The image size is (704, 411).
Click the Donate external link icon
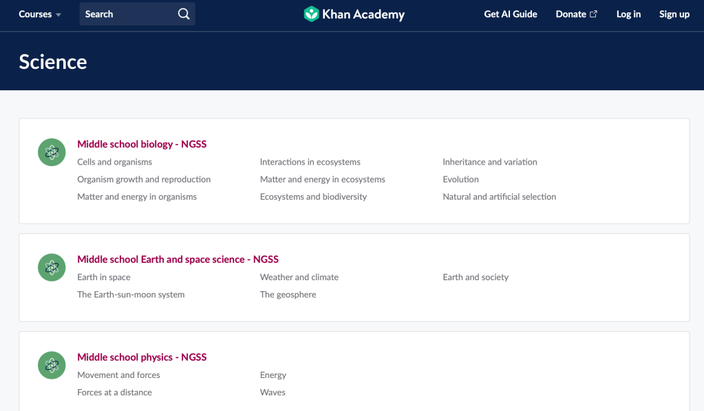(x=594, y=14)
